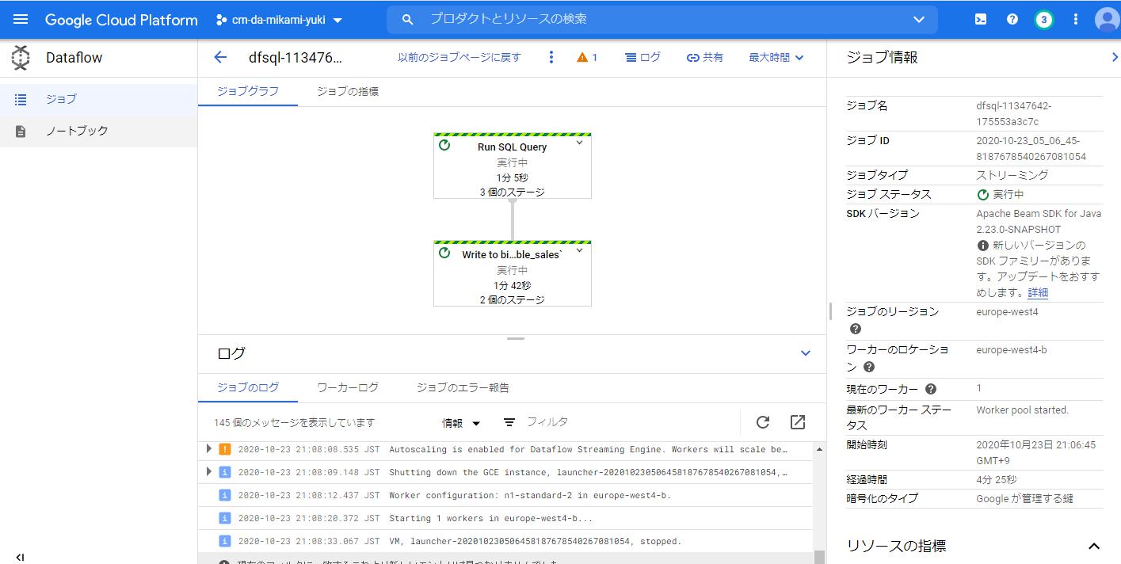Screen dimensions: 1121x564
Task: Open the filter control in the logs panel
Action: point(509,422)
